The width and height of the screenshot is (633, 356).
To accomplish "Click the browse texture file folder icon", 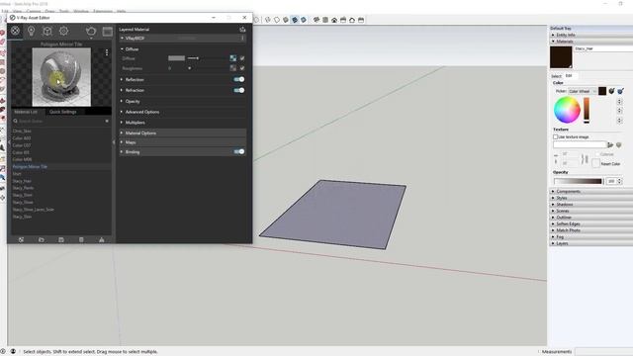I will (x=610, y=144).
